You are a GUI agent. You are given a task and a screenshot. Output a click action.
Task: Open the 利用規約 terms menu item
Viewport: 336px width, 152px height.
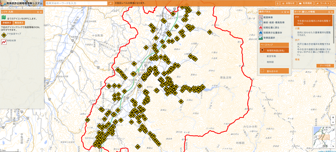pyautogui.click(x=305, y=3)
